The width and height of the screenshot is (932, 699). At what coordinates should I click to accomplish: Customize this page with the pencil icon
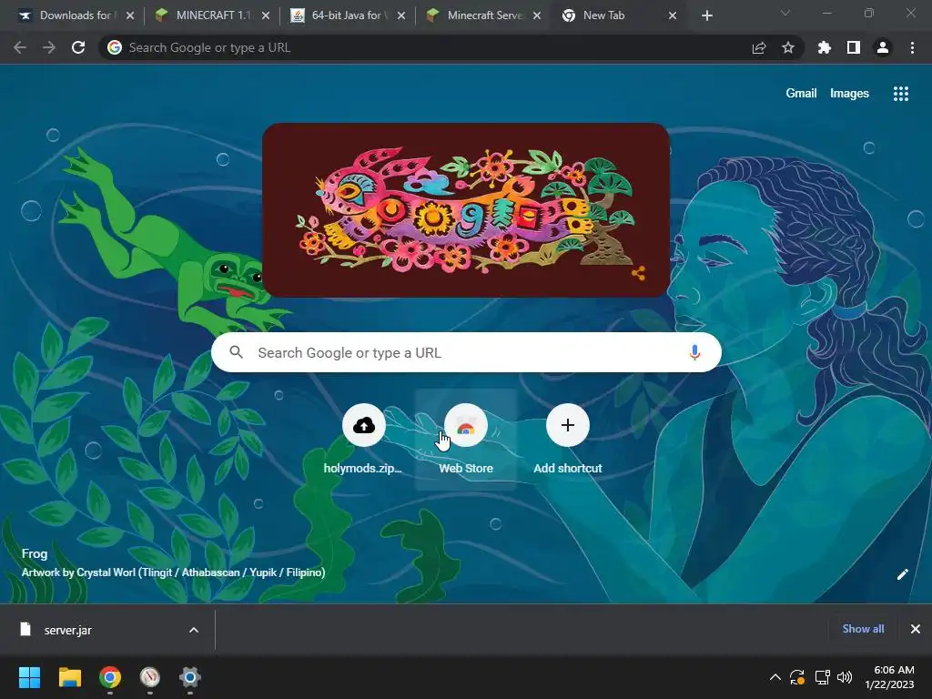pyautogui.click(x=903, y=574)
